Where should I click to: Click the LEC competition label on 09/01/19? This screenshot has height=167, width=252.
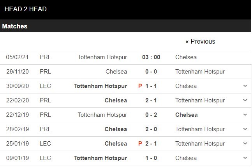pyautogui.click(x=45, y=158)
